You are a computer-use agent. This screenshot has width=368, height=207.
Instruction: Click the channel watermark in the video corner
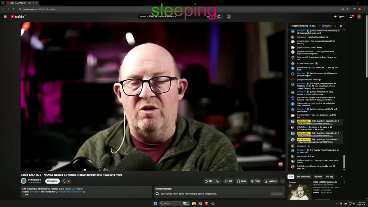(x=280, y=164)
